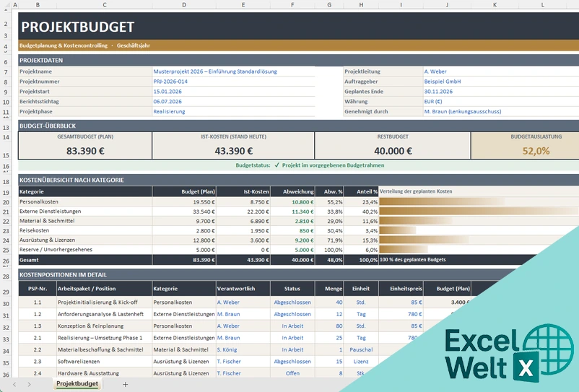Select Projektleitung value A. Weber
Viewport: 579px width, 392px height.
coord(501,71)
